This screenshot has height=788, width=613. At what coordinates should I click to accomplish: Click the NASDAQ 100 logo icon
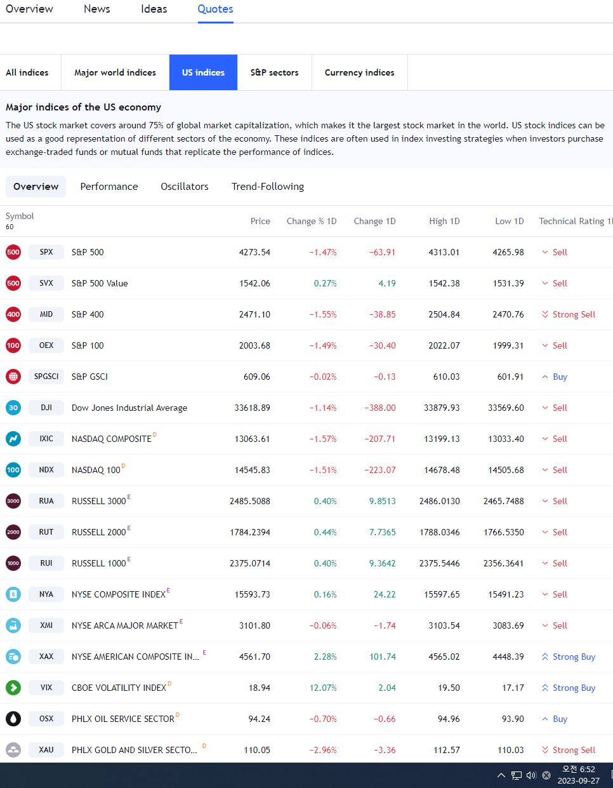(x=13, y=470)
